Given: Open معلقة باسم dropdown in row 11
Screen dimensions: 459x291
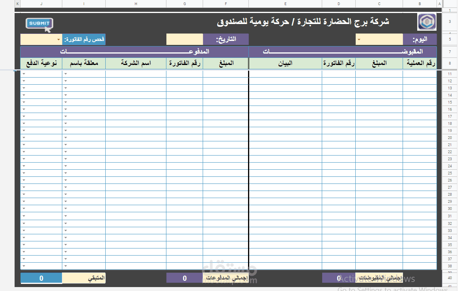Looking at the screenshot, I should pos(65,74).
